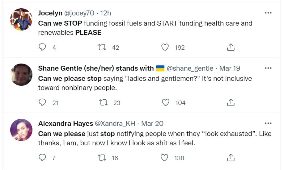Click the @jocey70 username link
Viewport: 284px width, 170px height.
point(79,13)
